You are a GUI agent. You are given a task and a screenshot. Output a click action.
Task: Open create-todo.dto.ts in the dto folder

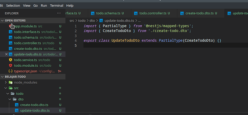[33, 105]
